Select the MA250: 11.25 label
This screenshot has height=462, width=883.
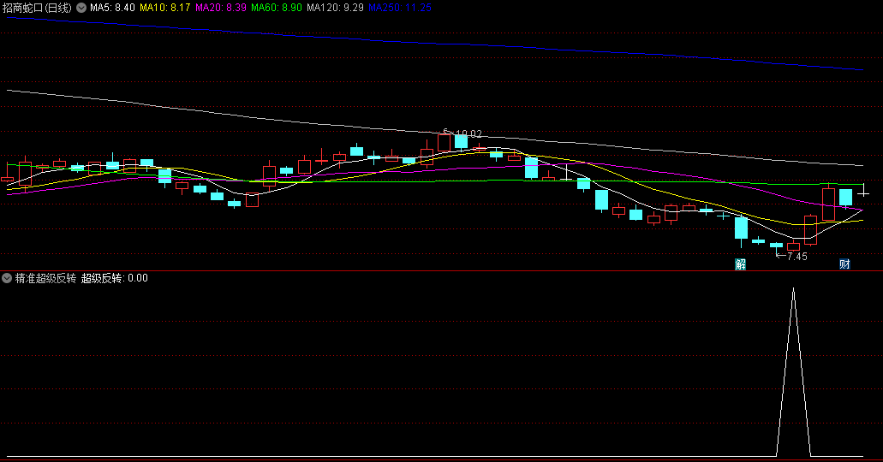pos(400,8)
